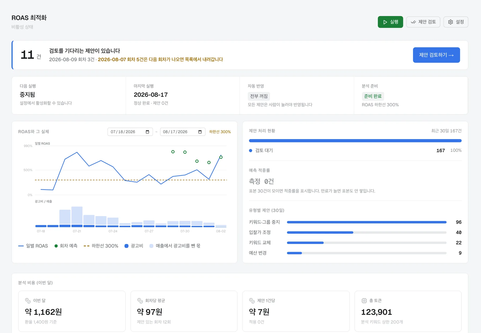Viewport: 481px width, 333px height.
Task: Select the start date field 07/18/2026
Action: 130,132
